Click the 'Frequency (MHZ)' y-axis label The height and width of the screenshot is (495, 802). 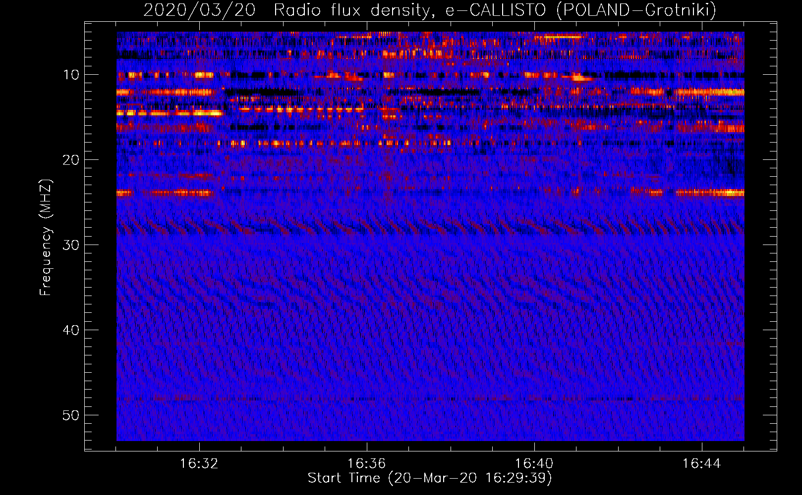pos(46,237)
